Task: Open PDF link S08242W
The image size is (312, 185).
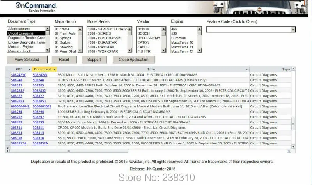Action: pos(18,75)
